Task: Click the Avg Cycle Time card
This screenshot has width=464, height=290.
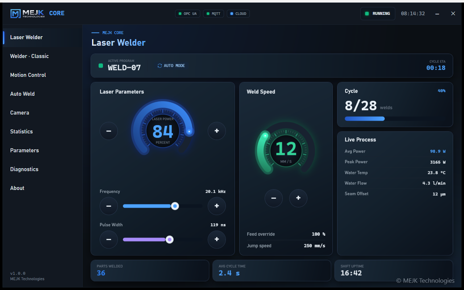Action: pyautogui.click(x=272, y=270)
